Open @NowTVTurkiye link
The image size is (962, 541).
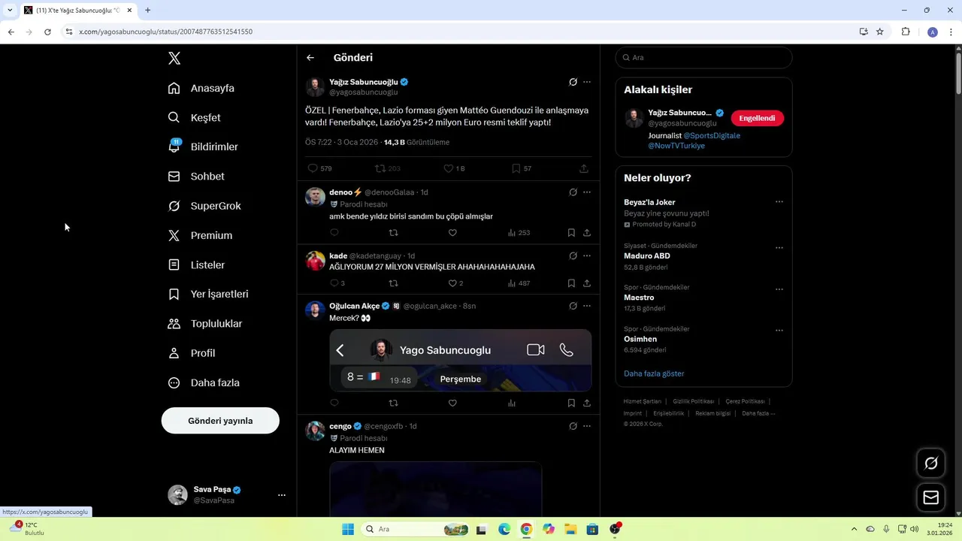click(x=676, y=146)
